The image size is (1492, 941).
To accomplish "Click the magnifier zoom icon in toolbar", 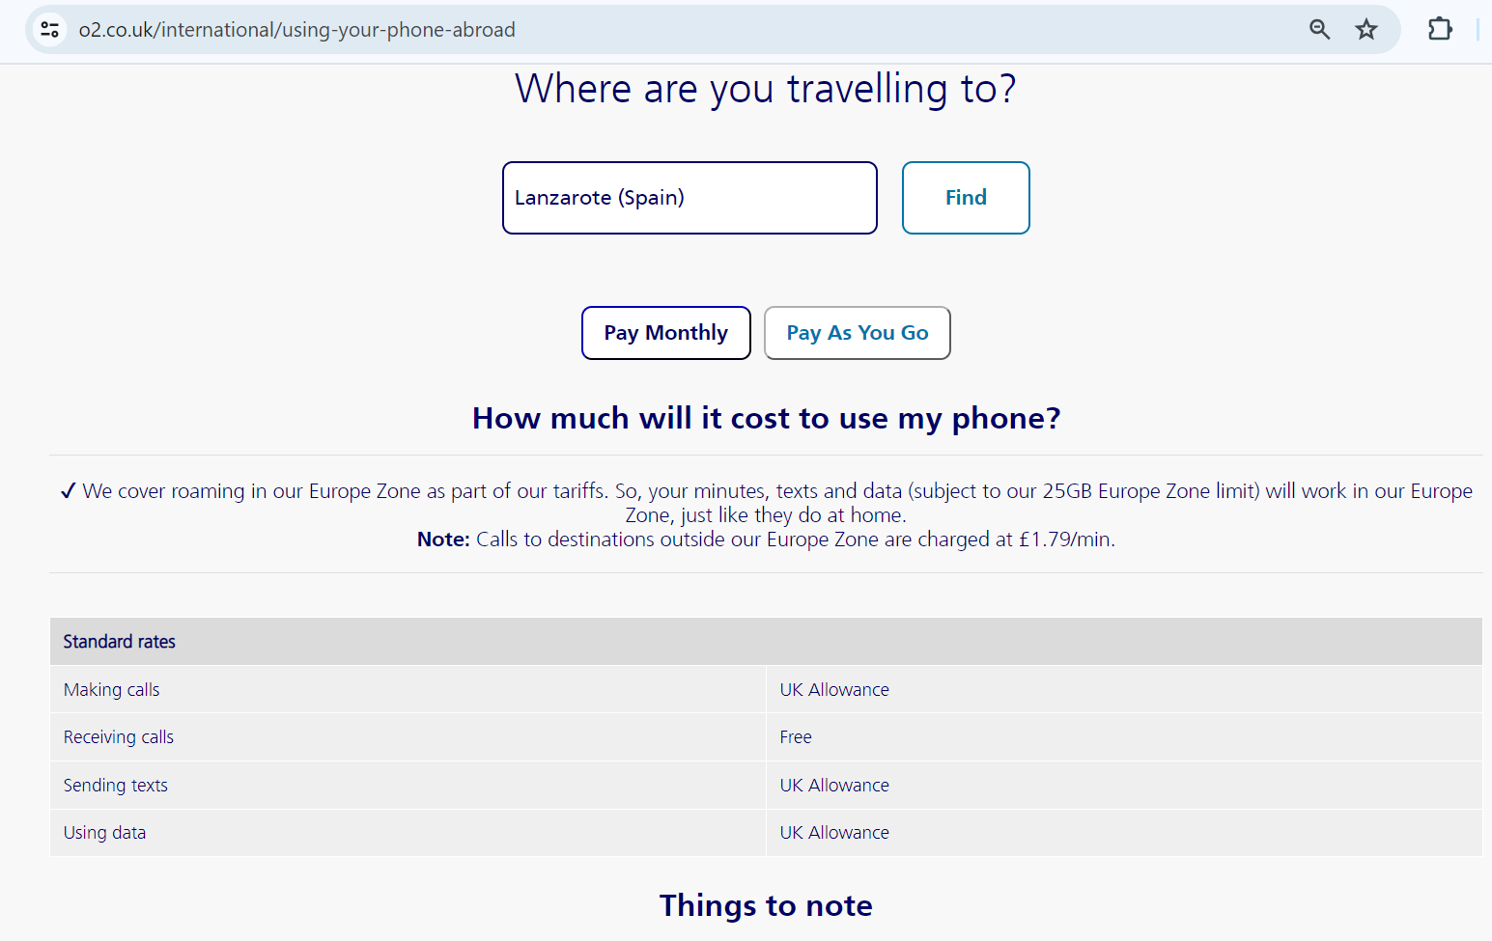I will (1319, 29).
